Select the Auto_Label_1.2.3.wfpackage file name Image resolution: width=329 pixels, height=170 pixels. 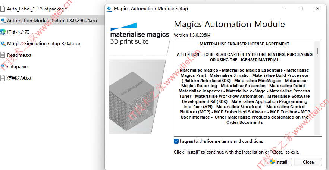click(37, 9)
